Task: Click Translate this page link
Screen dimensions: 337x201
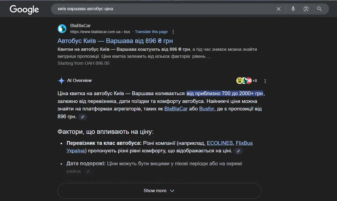Action: point(151,32)
